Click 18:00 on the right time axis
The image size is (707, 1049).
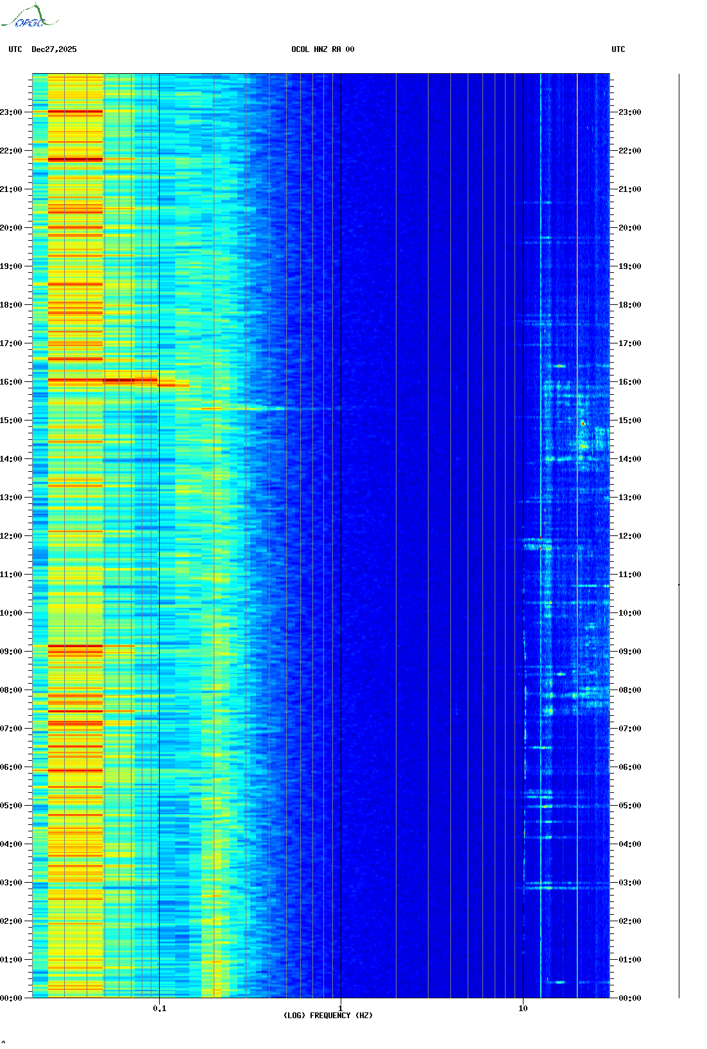[x=630, y=305]
